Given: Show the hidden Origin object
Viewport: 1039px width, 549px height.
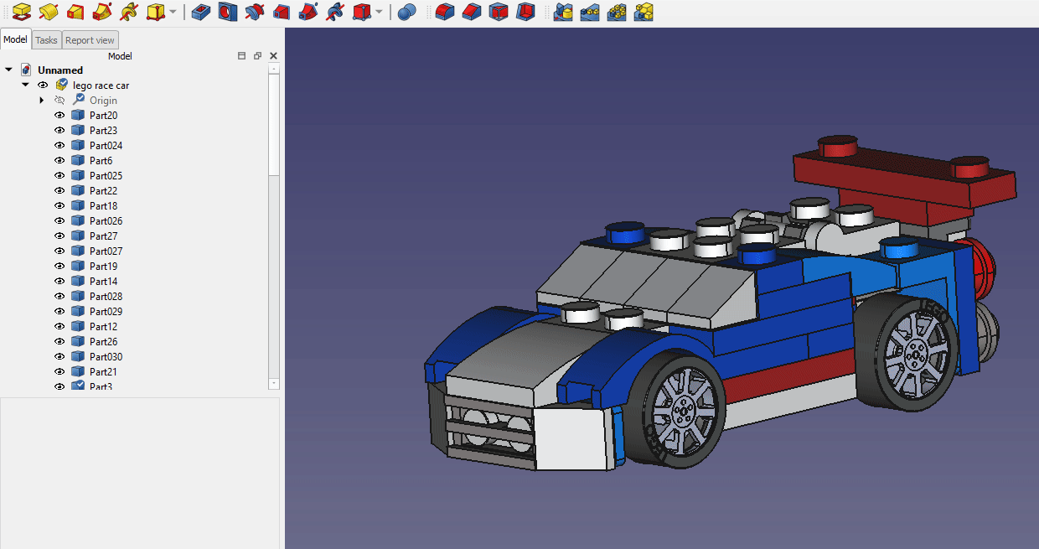Looking at the screenshot, I should tap(59, 101).
